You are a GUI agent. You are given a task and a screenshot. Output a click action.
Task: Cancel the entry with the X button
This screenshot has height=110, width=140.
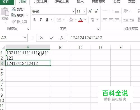pyautogui.click(x=41, y=38)
